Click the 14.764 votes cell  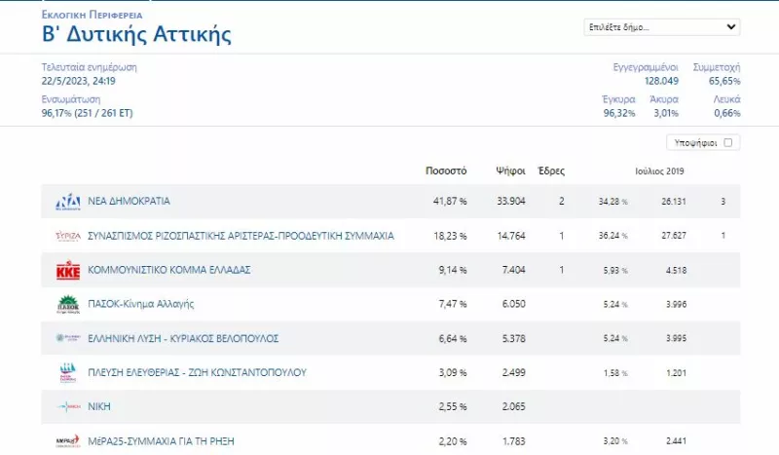click(x=511, y=236)
